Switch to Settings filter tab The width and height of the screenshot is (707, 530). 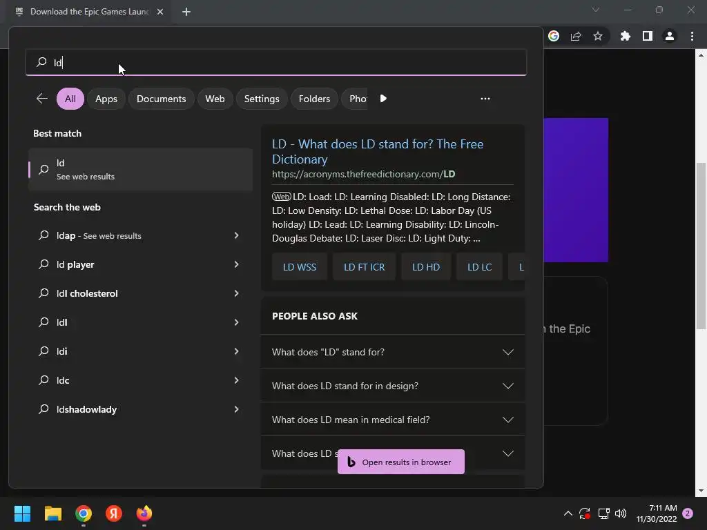click(262, 99)
